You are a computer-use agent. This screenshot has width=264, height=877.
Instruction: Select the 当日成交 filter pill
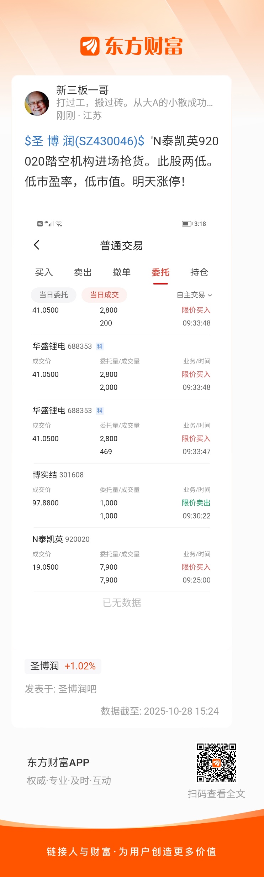(x=104, y=295)
